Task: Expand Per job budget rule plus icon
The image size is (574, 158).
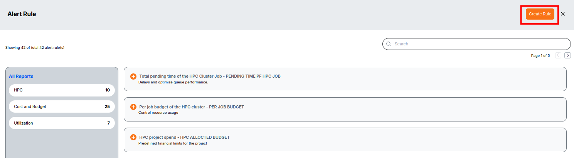Action: 133,107
